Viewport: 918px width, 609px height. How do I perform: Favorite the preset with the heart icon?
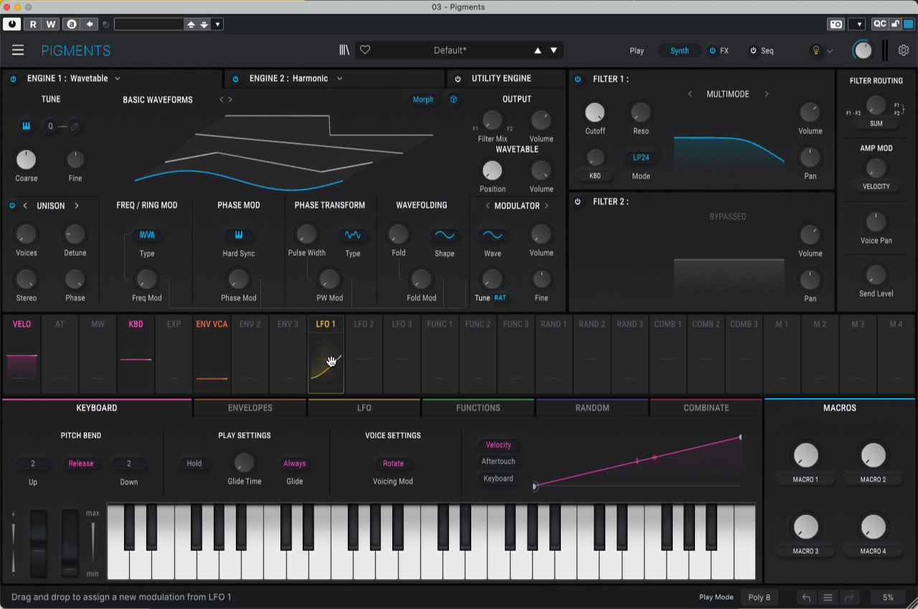pos(364,50)
